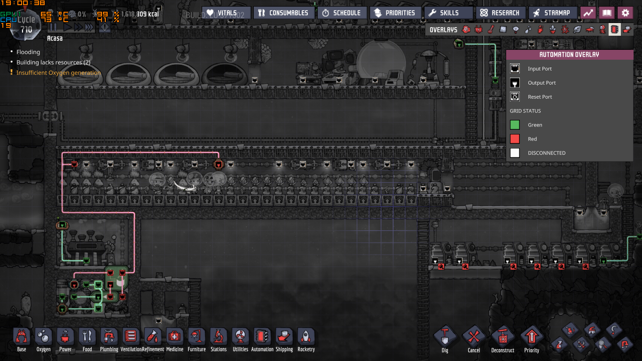Viewport: 642px width, 361px height.
Task: Select the Empty Pipe tool
Action: 625,345
